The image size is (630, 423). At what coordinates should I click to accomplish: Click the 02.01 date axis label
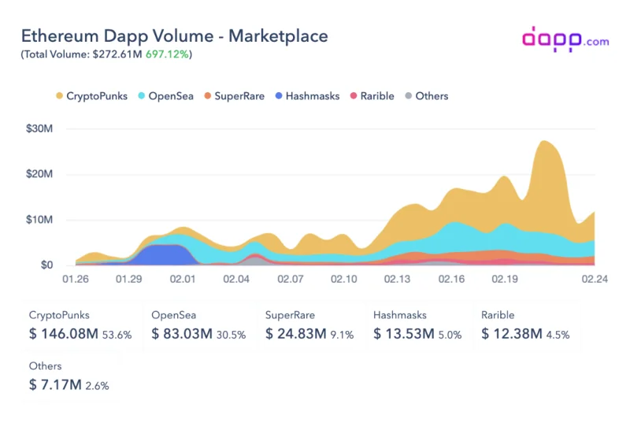[x=183, y=279]
